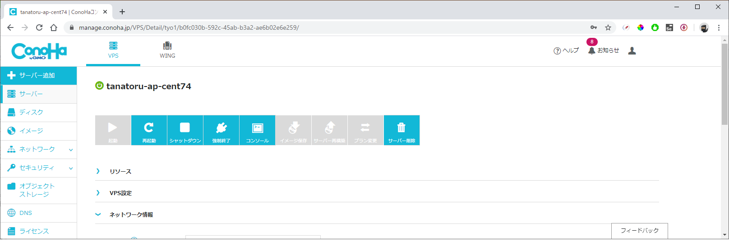This screenshot has height=246, width=729.
Task: Open オブジェクトストレージ in the sidebar
Action: click(x=38, y=190)
